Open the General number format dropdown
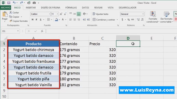 click(143, 14)
